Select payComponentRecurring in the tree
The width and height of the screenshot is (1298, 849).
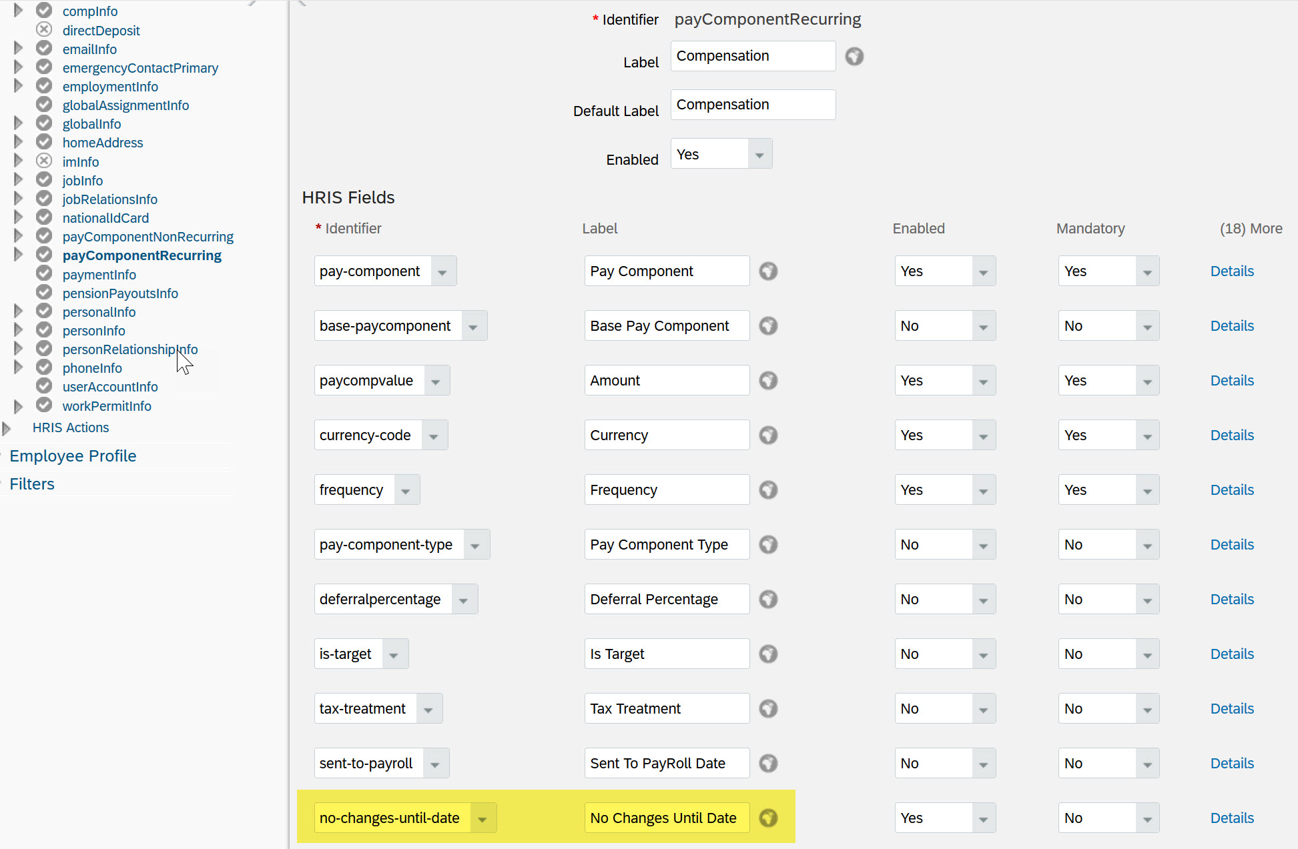(142, 255)
